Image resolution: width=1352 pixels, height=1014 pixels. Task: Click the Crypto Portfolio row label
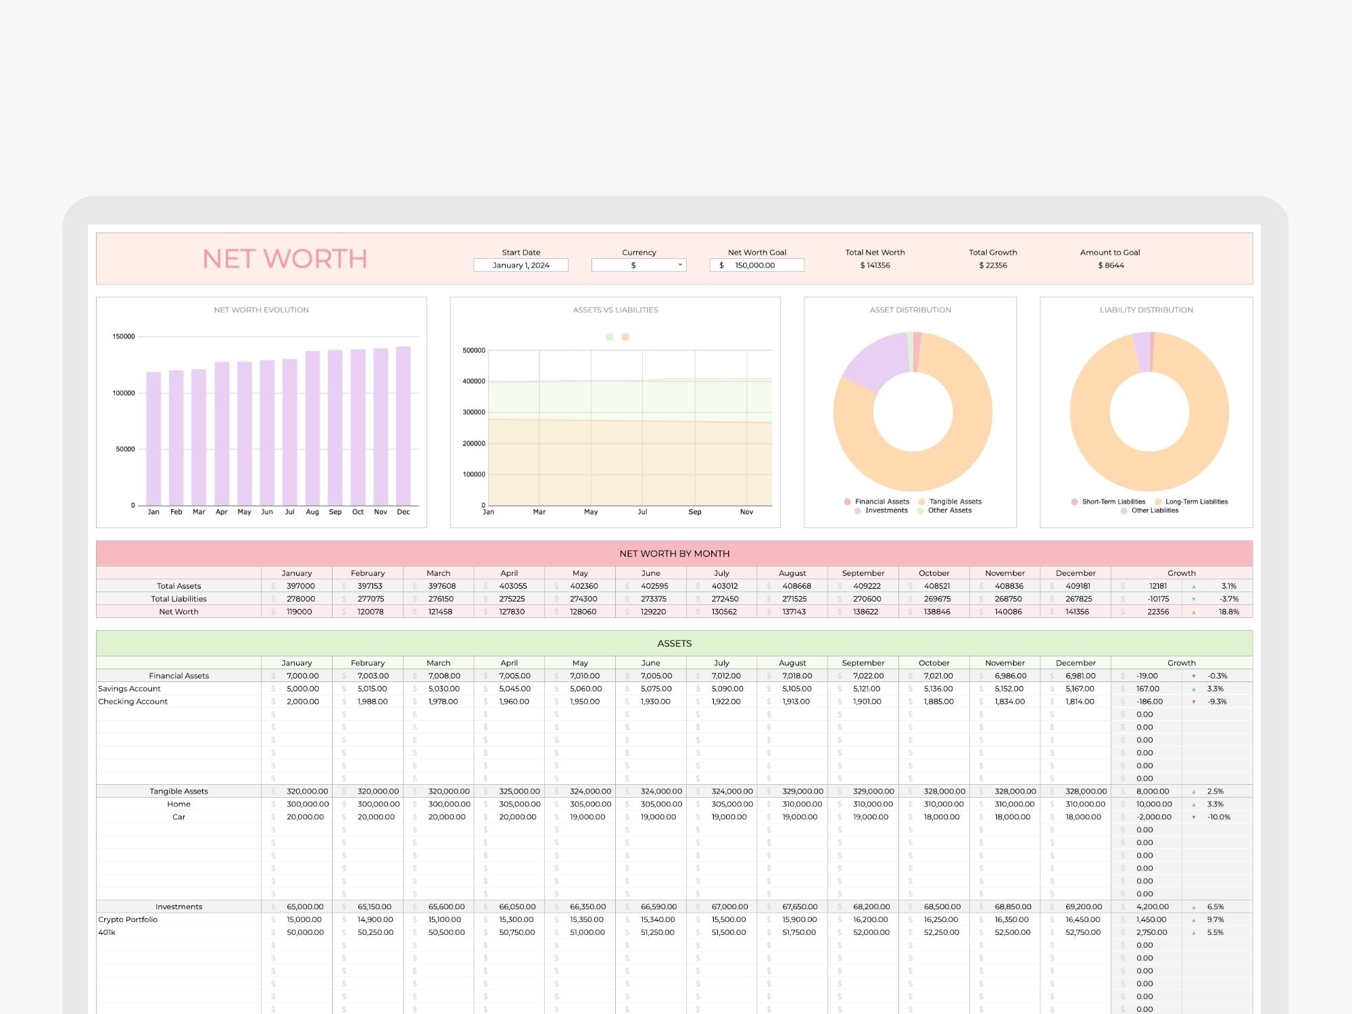[x=128, y=919]
